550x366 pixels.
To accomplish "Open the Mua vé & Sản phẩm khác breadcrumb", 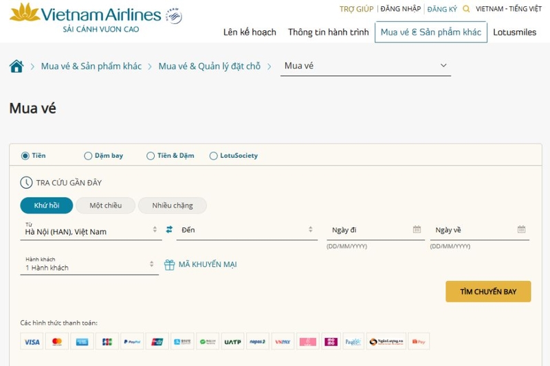I will [91, 66].
